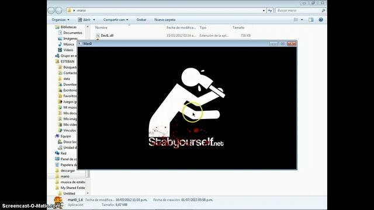
Task: Click the mario address bar path
Action: click(x=81, y=10)
